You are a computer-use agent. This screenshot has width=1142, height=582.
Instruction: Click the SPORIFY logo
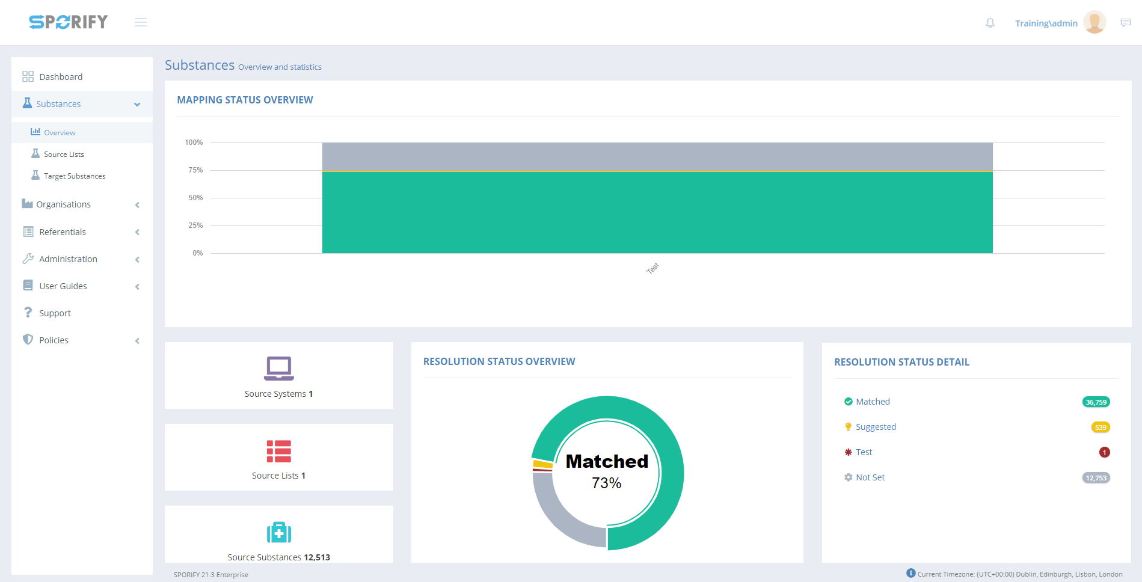69,22
